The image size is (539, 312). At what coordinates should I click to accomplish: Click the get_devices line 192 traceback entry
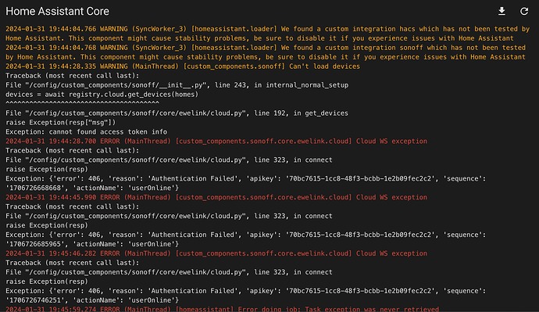tap(177, 113)
